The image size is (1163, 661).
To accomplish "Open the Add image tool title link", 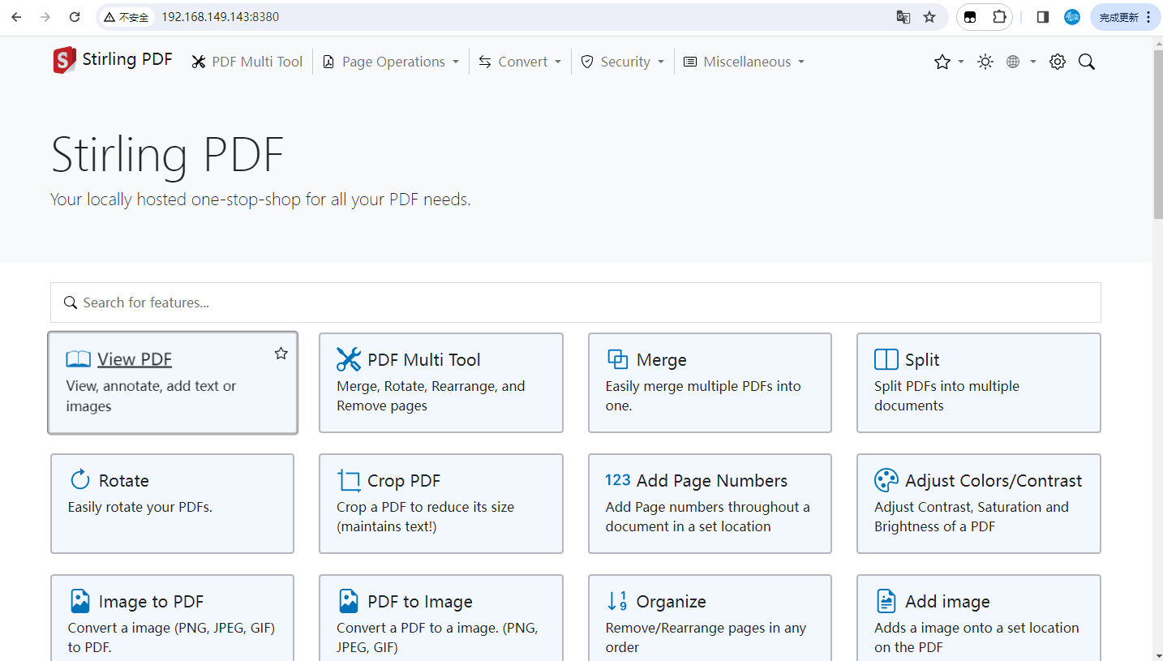I will [947, 601].
